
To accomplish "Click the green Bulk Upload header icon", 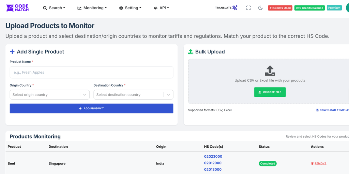I will [191, 52].
